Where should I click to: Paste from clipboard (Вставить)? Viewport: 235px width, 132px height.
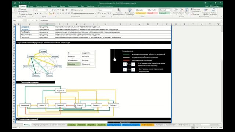click(15, 11)
